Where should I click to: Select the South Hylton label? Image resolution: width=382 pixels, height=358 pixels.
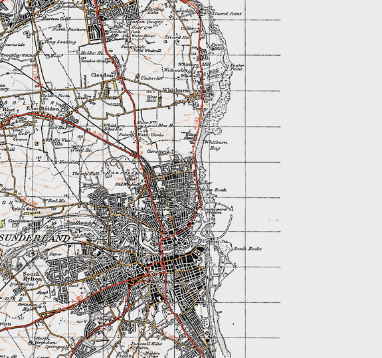(32, 276)
